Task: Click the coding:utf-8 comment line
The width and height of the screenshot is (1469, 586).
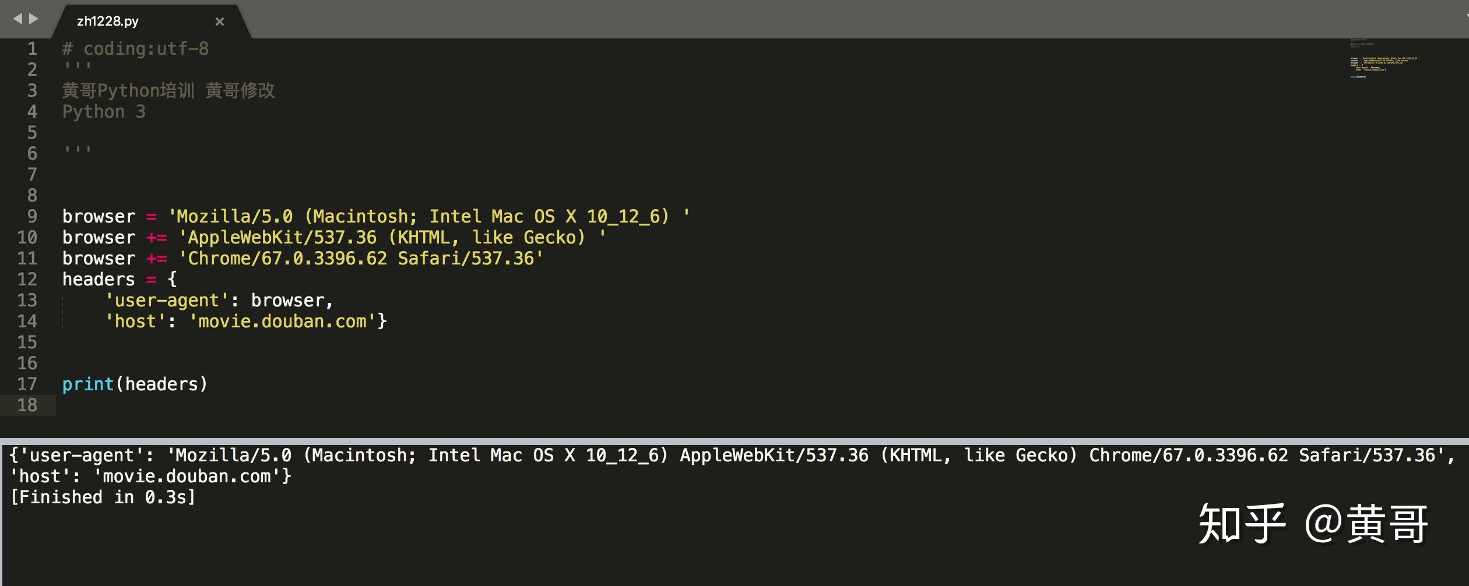Action: tap(135, 48)
